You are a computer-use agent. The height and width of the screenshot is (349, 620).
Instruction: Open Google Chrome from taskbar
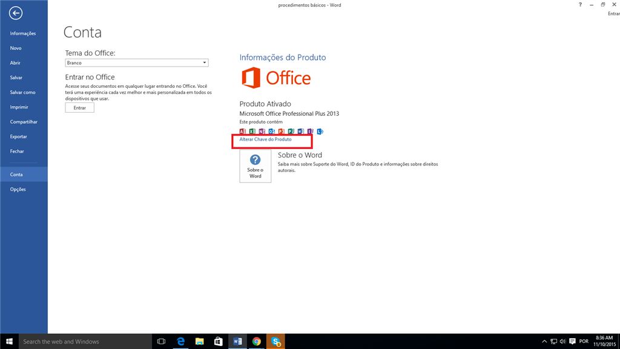tap(257, 341)
